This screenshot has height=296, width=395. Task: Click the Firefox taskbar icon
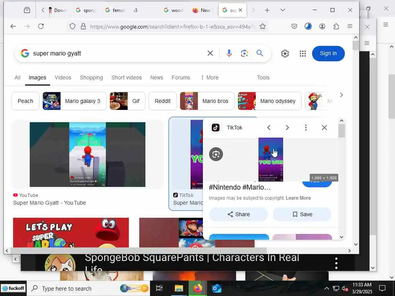click(198, 288)
